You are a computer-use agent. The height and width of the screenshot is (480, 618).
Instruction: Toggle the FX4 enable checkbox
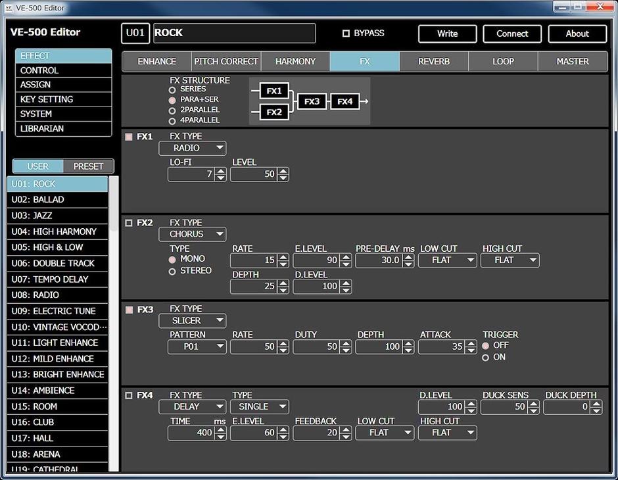pyautogui.click(x=129, y=395)
